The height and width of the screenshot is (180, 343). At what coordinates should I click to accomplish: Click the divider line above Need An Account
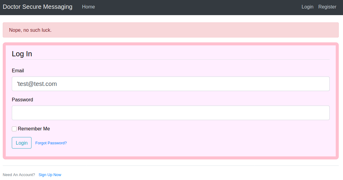click(170, 165)
